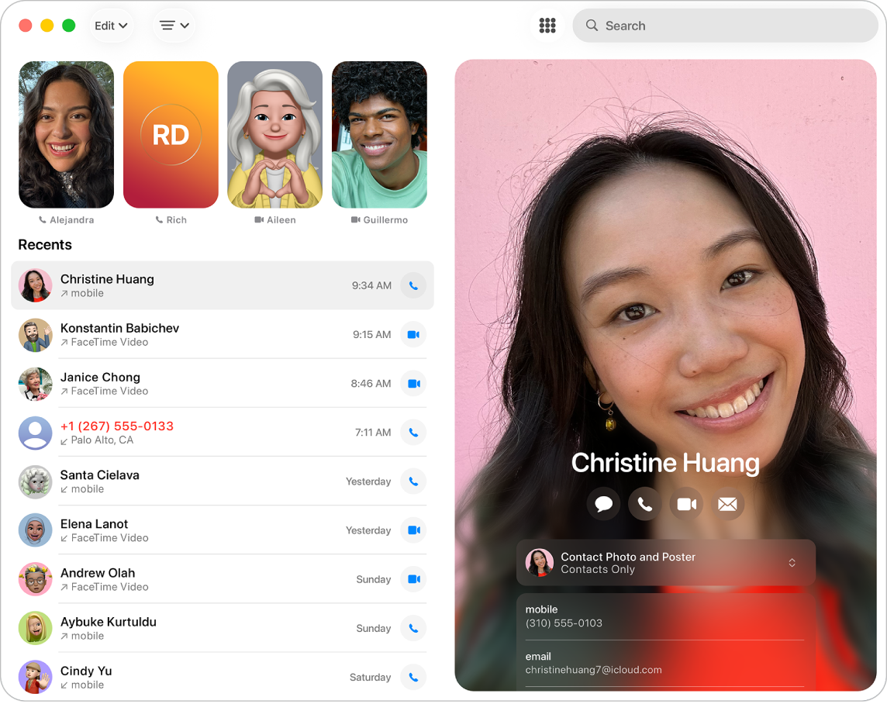This screenshot has width=887, height=704.
Task: Open Guillermo's favorite contact card
Action: coord(379,135)
